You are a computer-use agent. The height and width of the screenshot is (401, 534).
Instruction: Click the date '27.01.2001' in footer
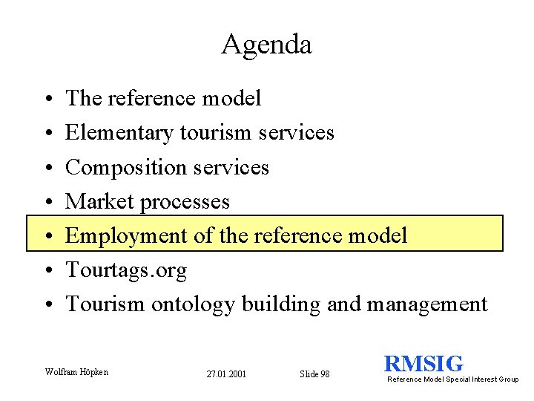click(x=226, y=374)
